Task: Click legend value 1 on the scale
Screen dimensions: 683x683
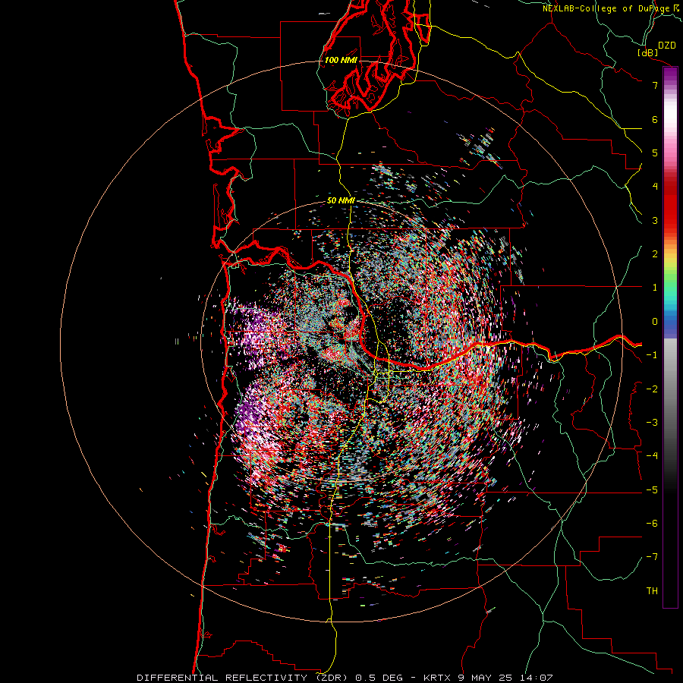Action: [x=655, y=288]
